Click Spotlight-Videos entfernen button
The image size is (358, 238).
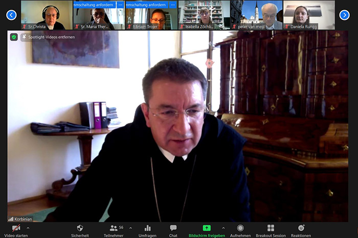tap(42, 37)
